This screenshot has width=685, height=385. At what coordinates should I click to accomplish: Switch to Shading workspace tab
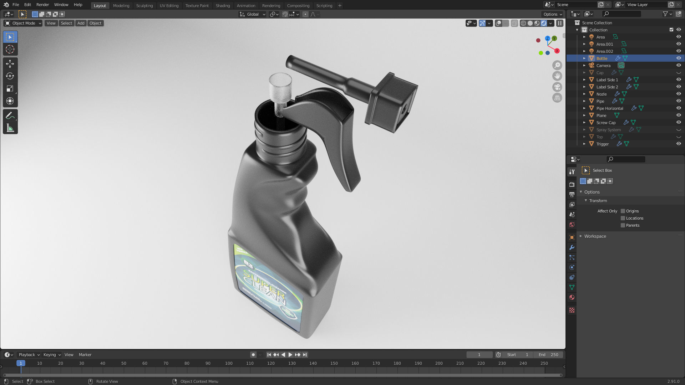pyautogui.click(x=223, y=6)
